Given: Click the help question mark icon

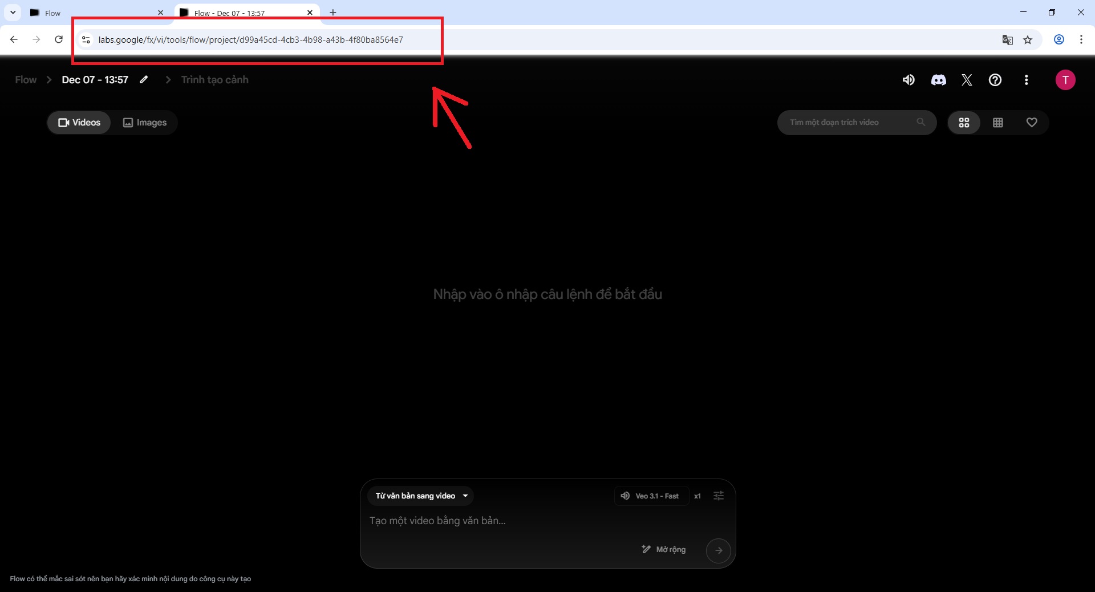Looking at the screenshot, I should click(995, 80).
